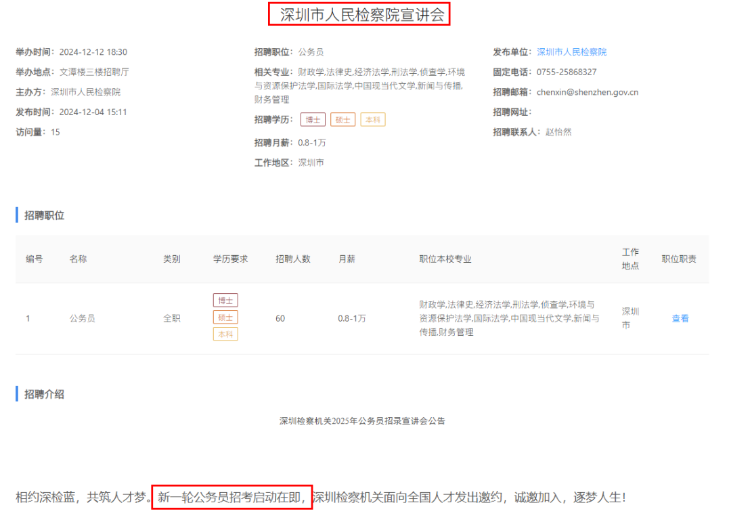Click the 月薪 column header

click(x=347, y=259)
